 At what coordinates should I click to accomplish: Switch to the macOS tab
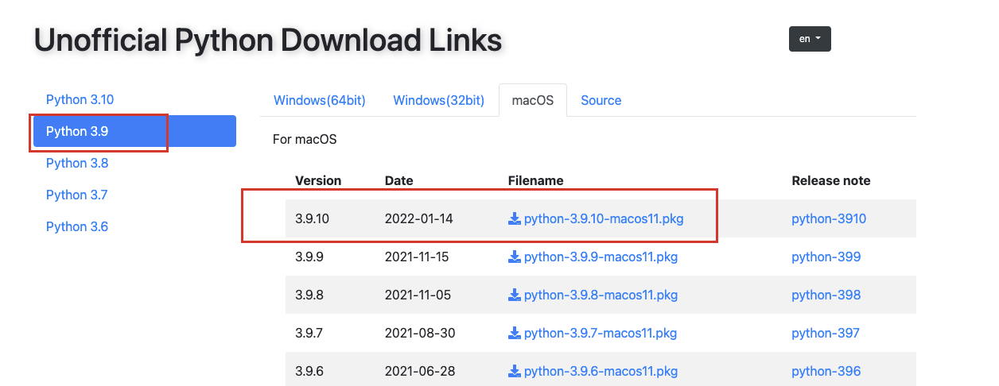point(533,100)
